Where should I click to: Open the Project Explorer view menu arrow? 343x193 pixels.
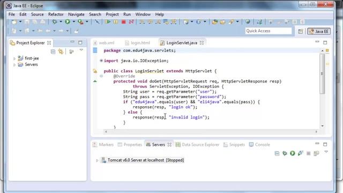click(81, 50)
